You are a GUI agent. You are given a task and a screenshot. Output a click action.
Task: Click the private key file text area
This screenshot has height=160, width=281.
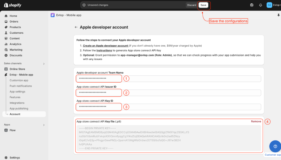pos(169,138)
